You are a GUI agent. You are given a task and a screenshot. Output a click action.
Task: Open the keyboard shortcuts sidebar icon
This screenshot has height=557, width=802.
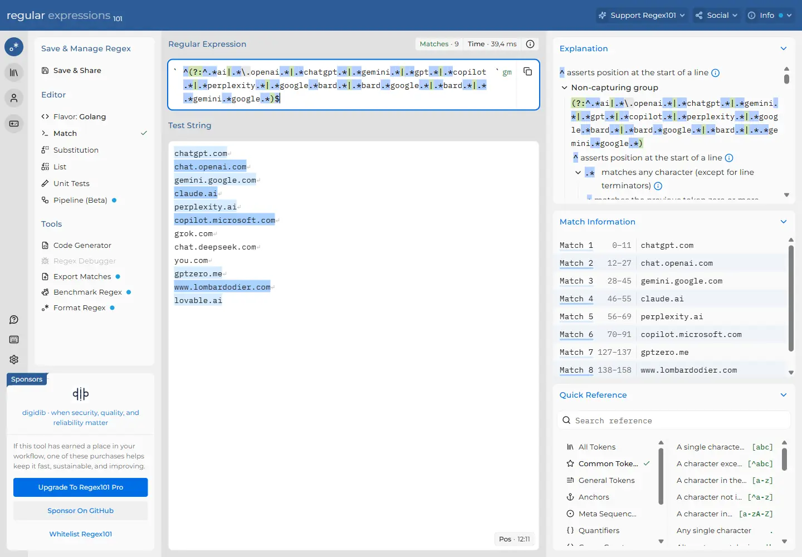tap(14, 340)
